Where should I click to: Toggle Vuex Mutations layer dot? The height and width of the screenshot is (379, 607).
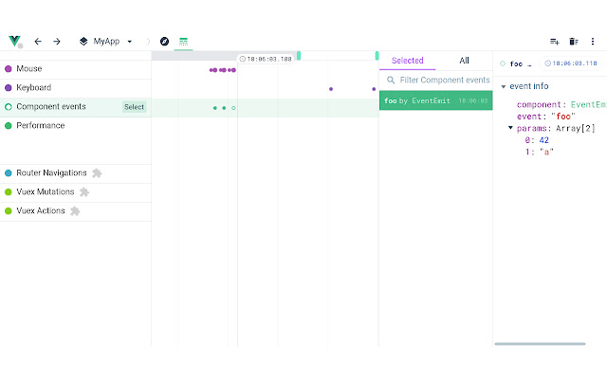[9, 191]
